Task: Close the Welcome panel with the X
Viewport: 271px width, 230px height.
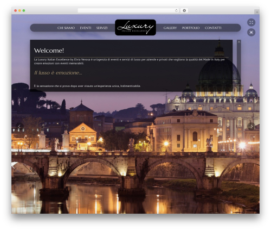Action: tap(239, 42)
